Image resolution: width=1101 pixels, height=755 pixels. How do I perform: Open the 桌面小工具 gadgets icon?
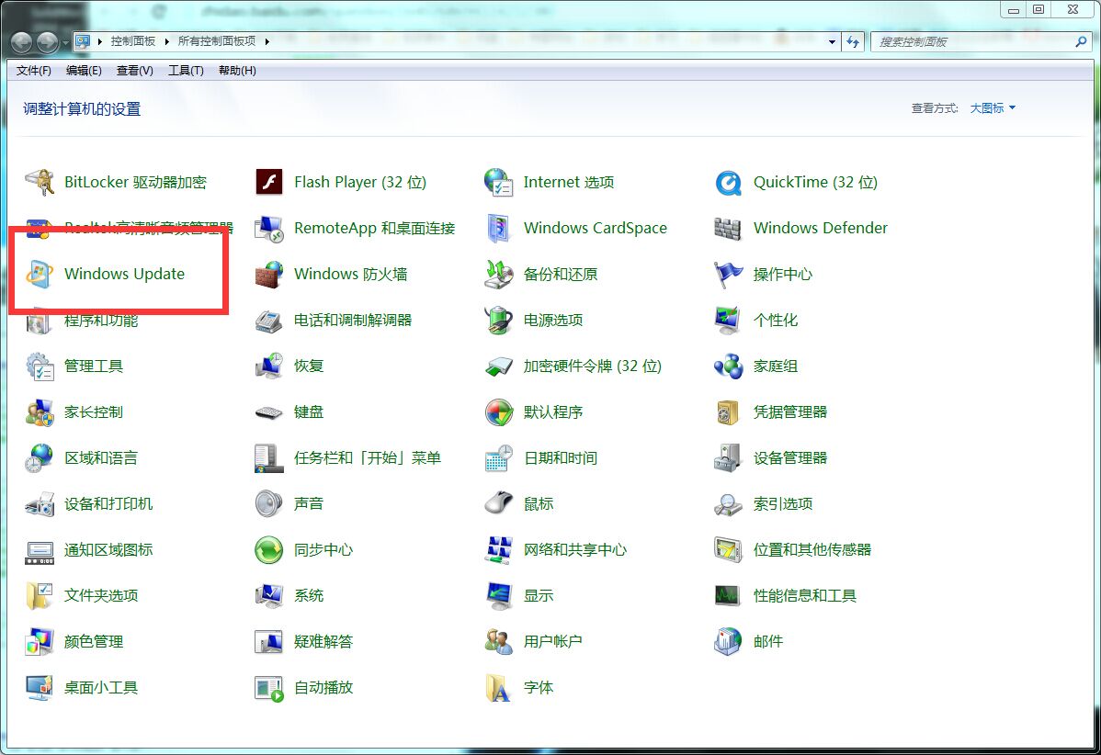40,688
